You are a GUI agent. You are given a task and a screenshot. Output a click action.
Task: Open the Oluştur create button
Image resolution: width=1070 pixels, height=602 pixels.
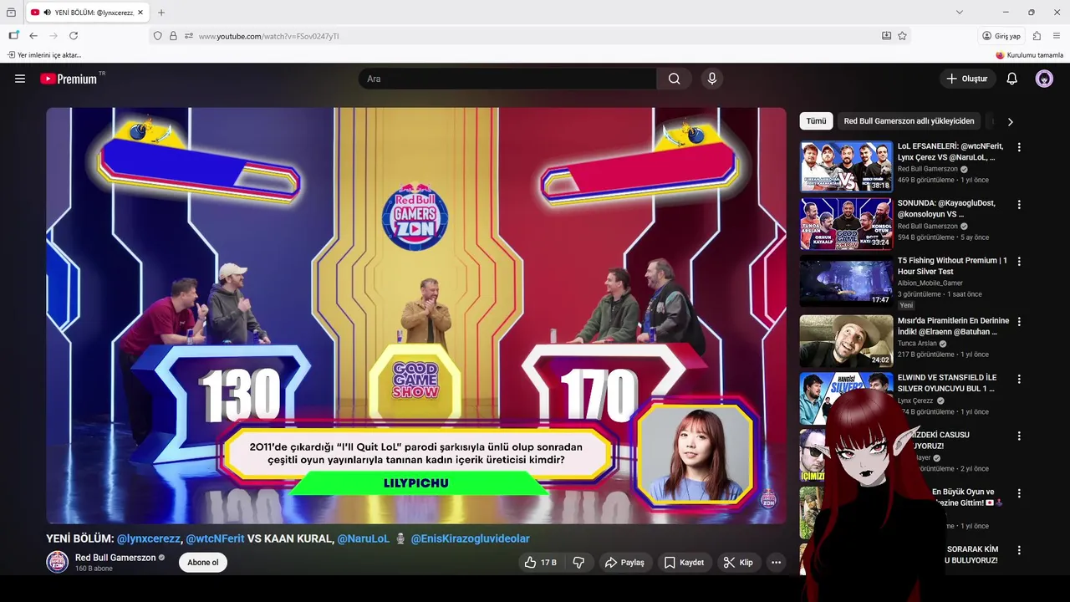tap(967, 79)
